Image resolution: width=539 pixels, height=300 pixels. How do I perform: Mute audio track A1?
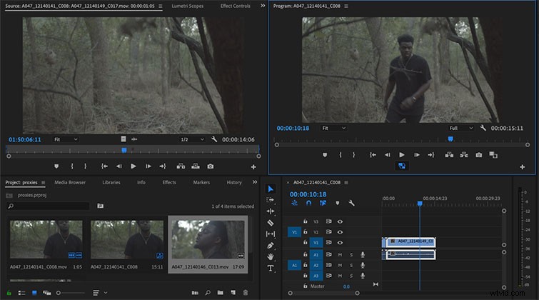pos(340,254)
